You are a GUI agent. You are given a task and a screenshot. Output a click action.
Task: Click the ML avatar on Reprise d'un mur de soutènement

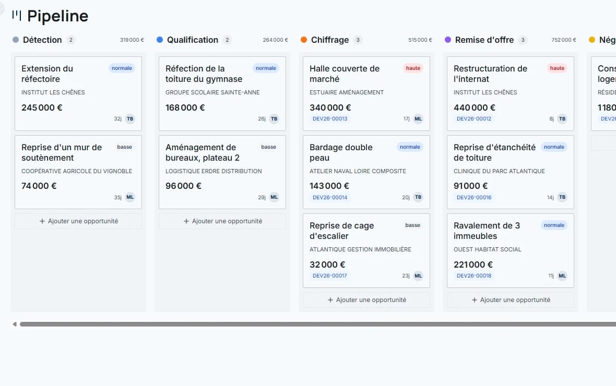click(130, 197)
